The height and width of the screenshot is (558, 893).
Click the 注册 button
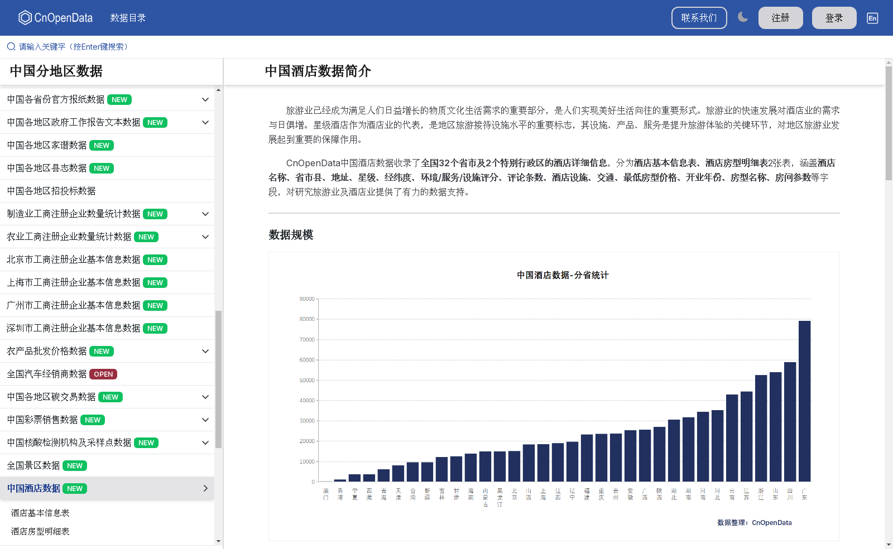780,18
